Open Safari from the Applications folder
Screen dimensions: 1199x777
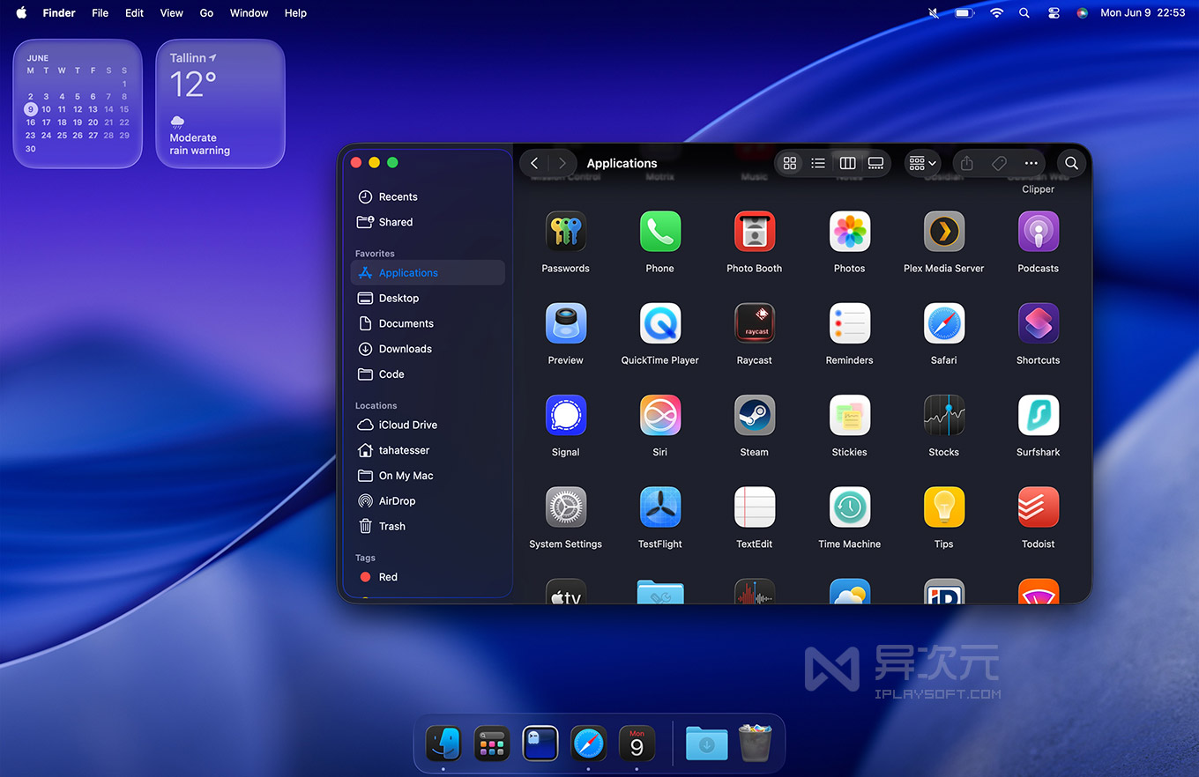click(x=943, y=323)
